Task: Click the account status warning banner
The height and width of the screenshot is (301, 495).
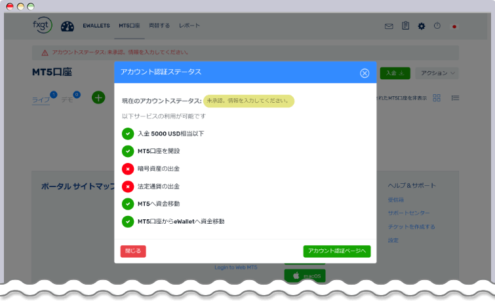Action: (245, 52)
